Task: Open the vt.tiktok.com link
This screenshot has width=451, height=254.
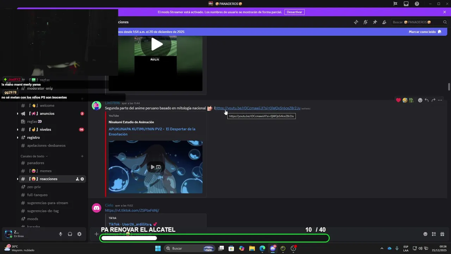Action: tap(132, 211)
